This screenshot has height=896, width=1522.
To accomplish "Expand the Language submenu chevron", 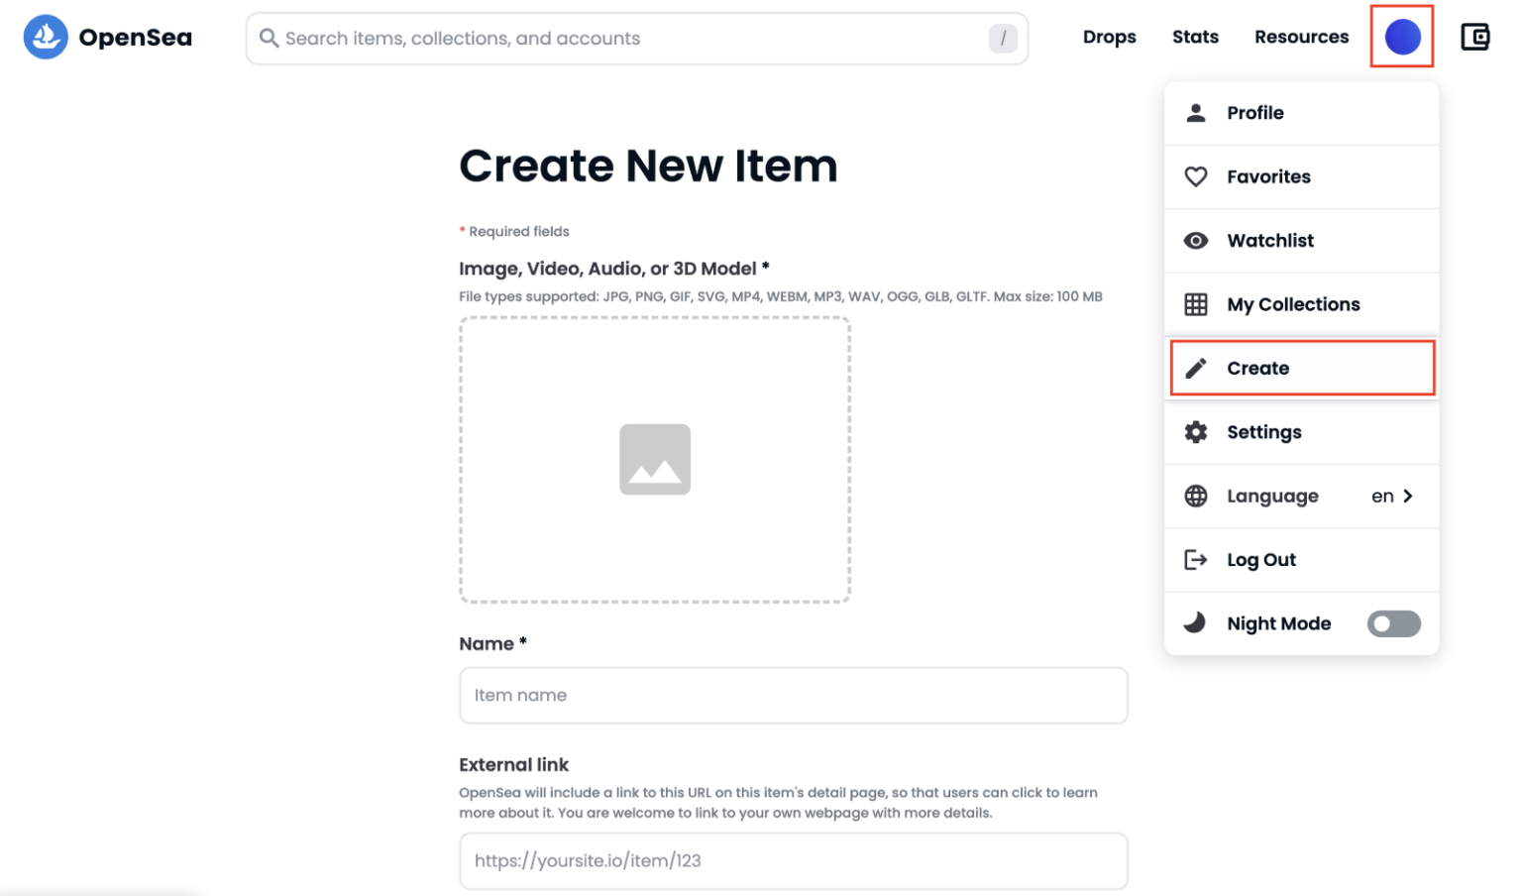I will [1408, 496].
